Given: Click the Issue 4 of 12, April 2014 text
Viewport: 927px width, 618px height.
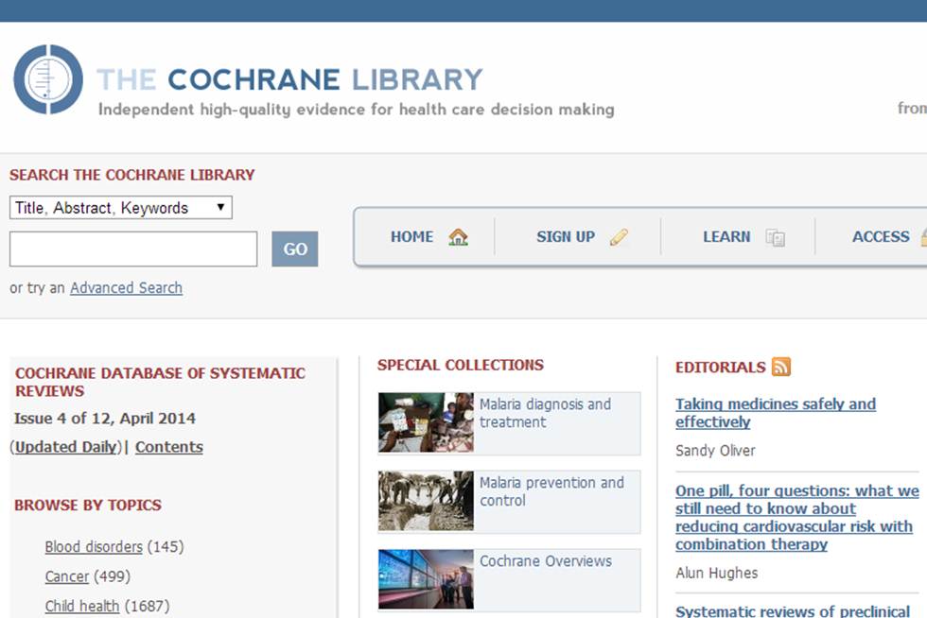Looking at the screenshot, I should pyautogui.click(x=105, y=419).
